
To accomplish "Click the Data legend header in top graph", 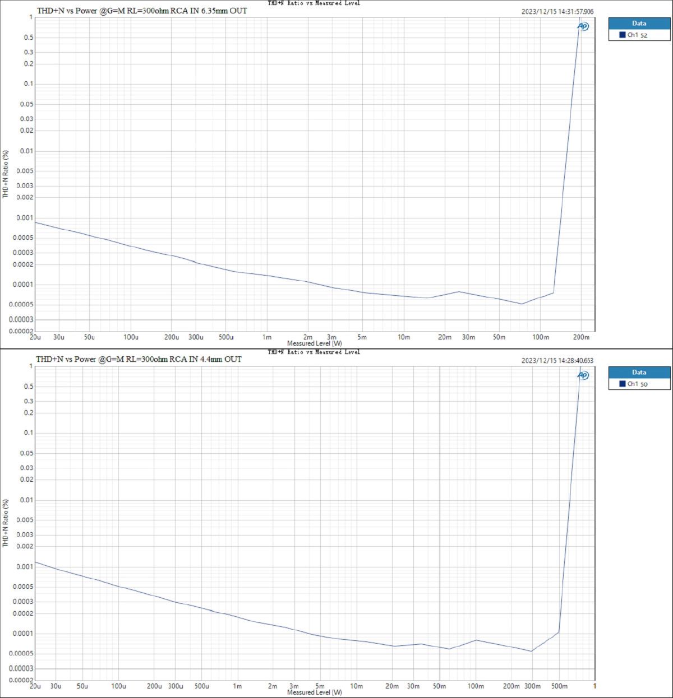I will click(639, 23).
